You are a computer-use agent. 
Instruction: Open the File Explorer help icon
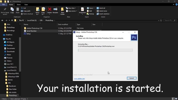(177, 4)
